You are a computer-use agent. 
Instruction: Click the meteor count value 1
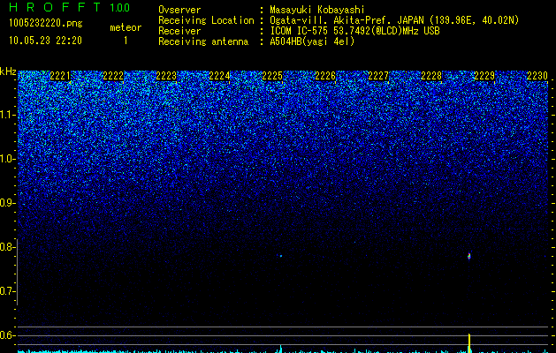click(126, 41)
